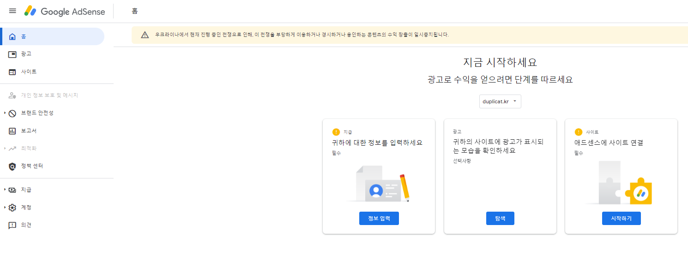Click the 사이트 window icon
688x255 pixels.
[x=12, y=72]
